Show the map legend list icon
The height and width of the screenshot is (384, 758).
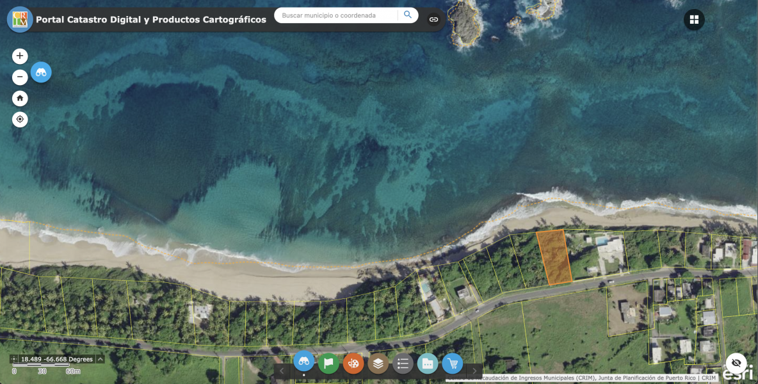[403, 362]
